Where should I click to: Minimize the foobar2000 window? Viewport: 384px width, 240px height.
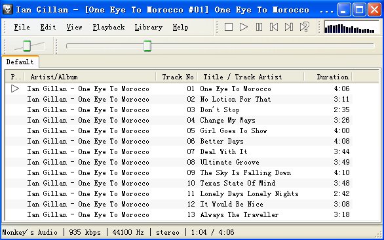[x=343, y=10]
